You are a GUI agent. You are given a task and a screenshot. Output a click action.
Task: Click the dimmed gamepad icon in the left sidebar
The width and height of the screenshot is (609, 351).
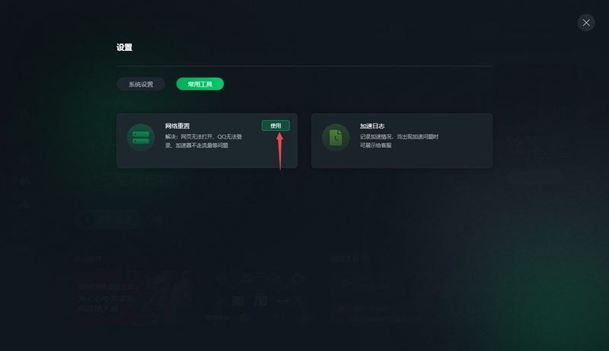[x=25, y=181]
